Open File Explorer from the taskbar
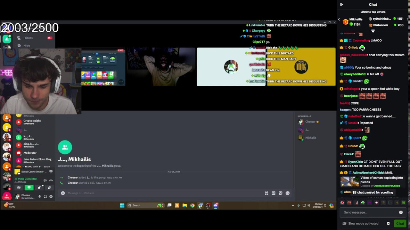The image size is (410, 230). tap(184, 205)
